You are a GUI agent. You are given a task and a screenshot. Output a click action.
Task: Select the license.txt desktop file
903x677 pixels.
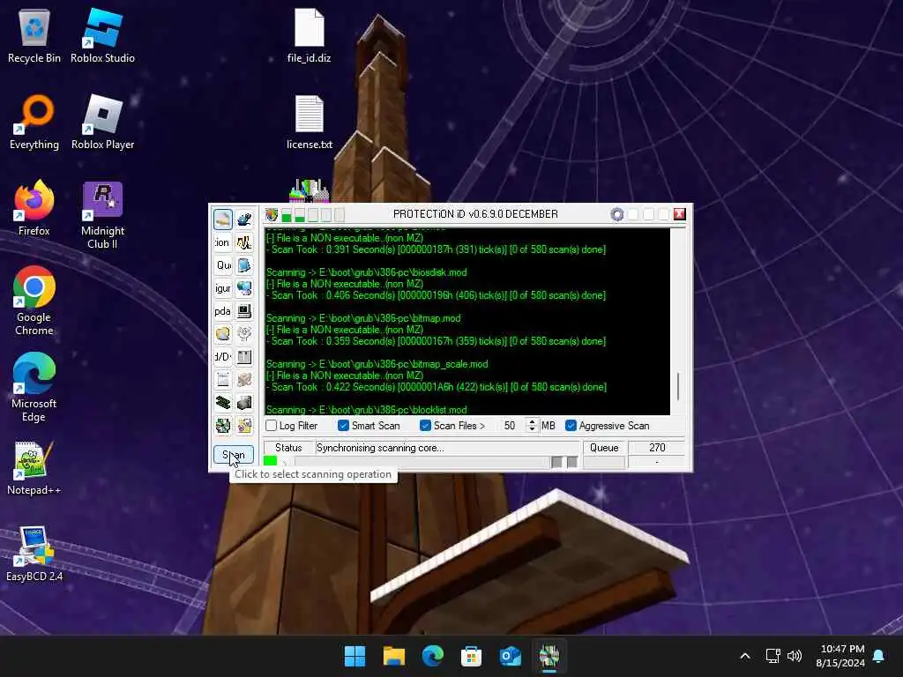pos(310,122)
